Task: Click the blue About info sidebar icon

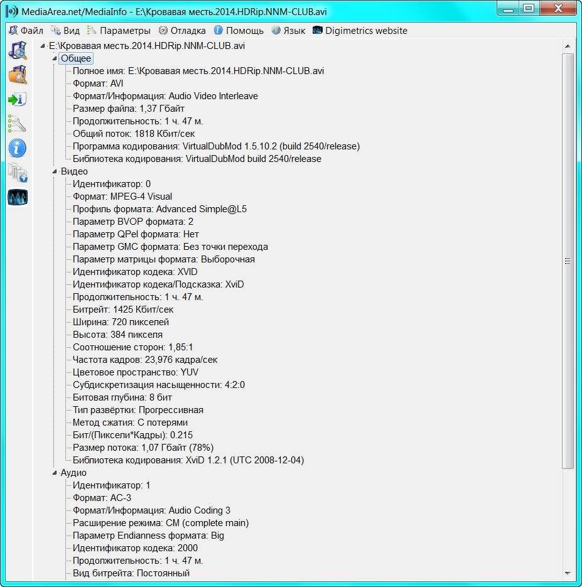Action: [18, 148]
